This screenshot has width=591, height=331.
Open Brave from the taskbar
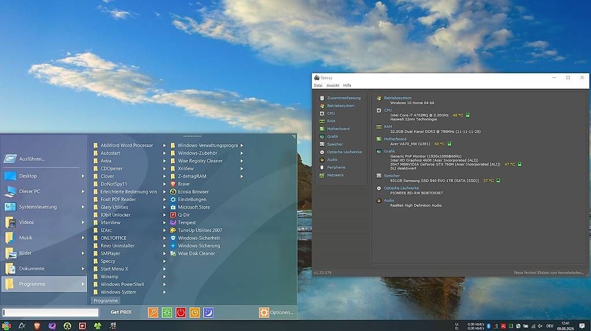tap(37, 326)
